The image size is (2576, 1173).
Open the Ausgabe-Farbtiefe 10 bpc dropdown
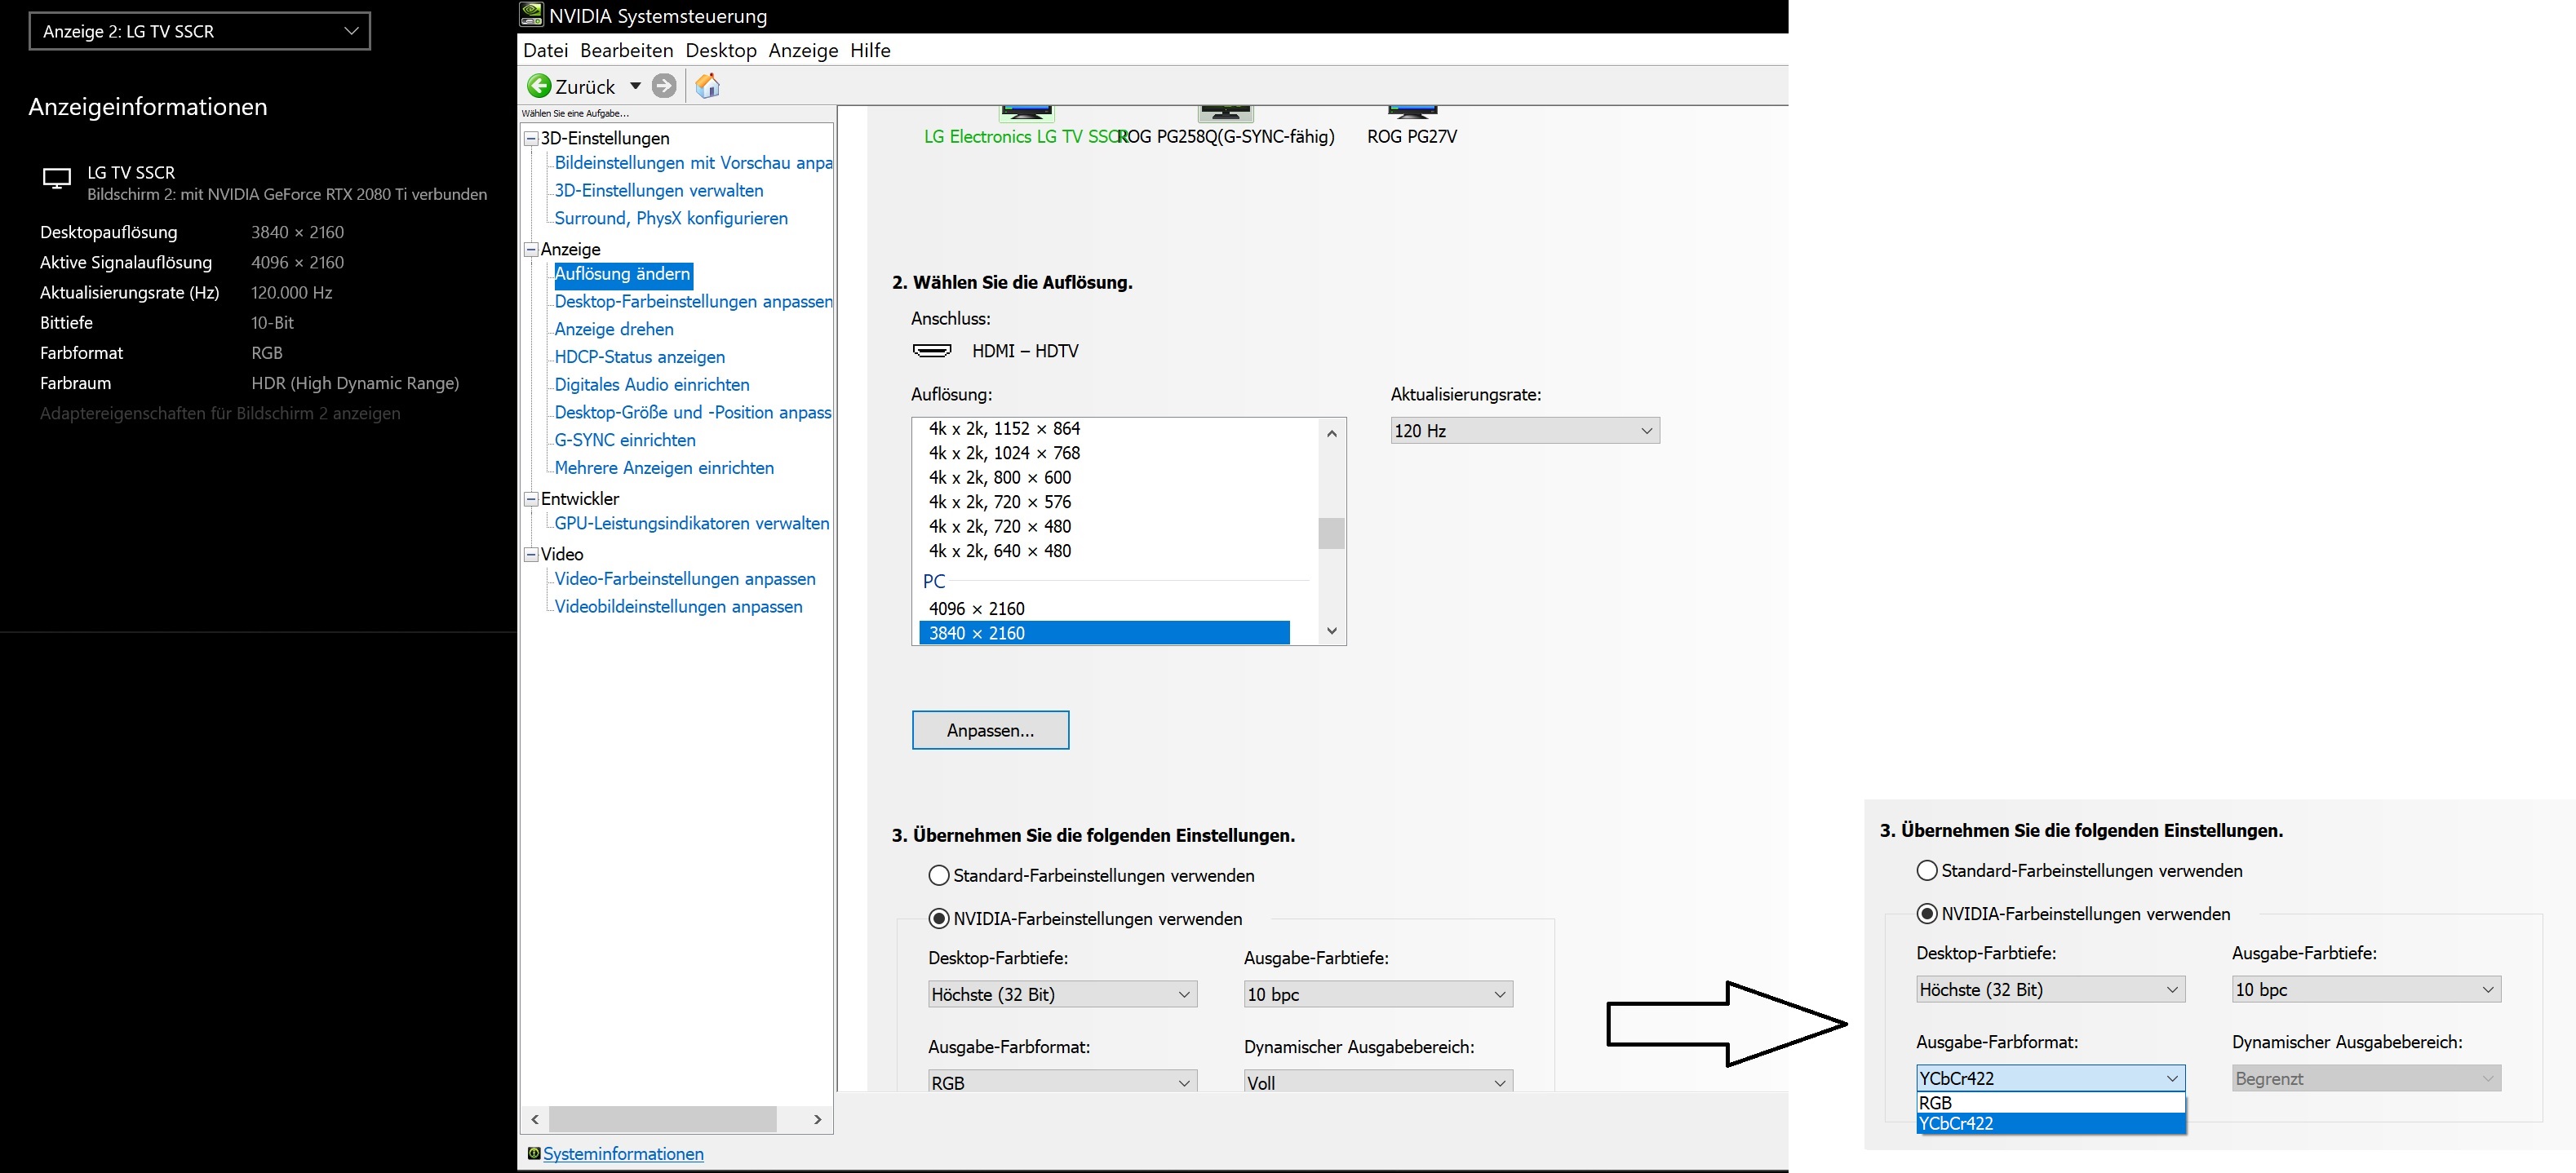pos(1377,994)
